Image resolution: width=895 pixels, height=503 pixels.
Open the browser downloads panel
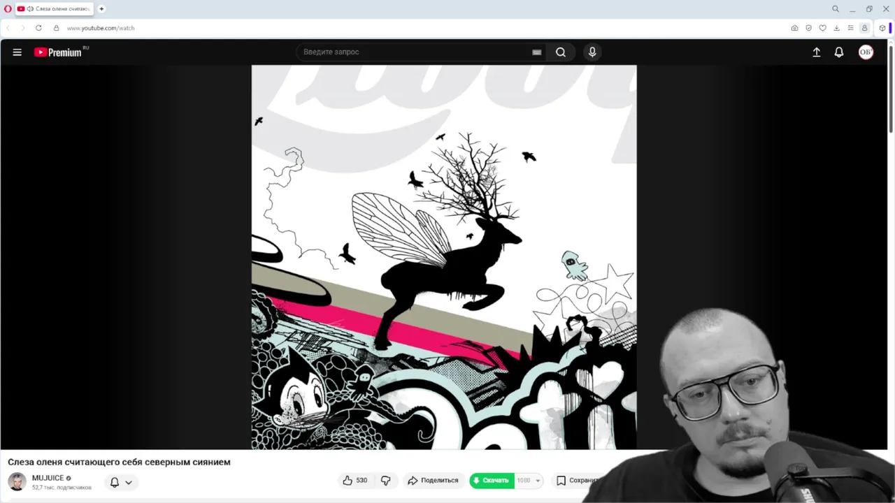click(x=836, y=28)
